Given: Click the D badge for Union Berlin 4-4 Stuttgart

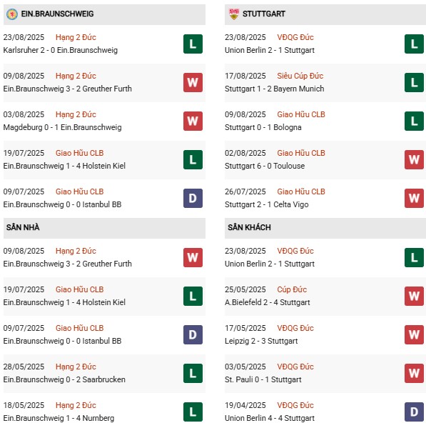Looking at the screenshot, I should (414, 412).
